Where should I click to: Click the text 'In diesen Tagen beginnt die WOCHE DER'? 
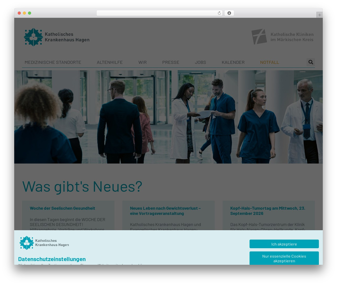(67, 220)
